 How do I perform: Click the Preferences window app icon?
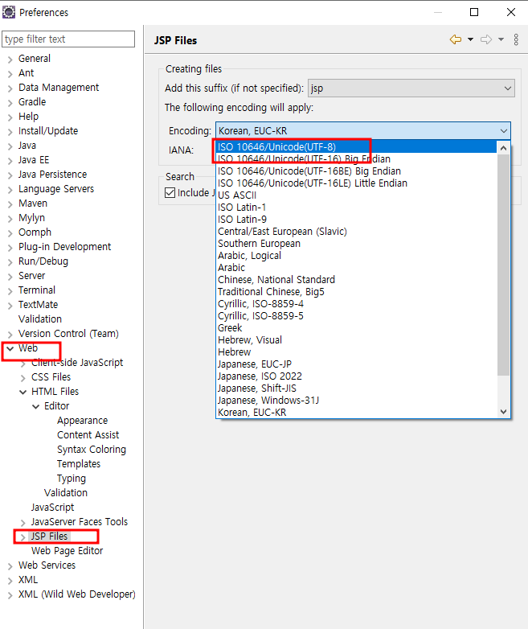[8, 12]
